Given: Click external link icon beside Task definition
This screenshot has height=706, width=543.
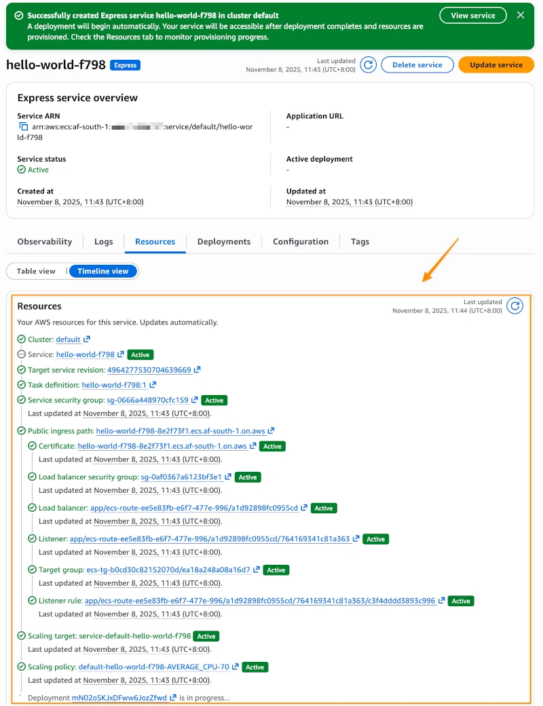Looking at the screenshot, I should coord(153,385).
